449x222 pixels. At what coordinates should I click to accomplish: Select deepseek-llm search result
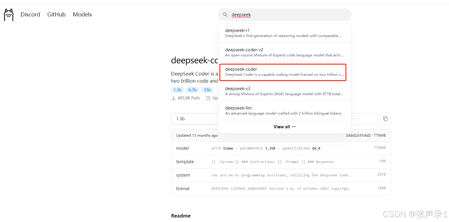(x=285, y=110)
